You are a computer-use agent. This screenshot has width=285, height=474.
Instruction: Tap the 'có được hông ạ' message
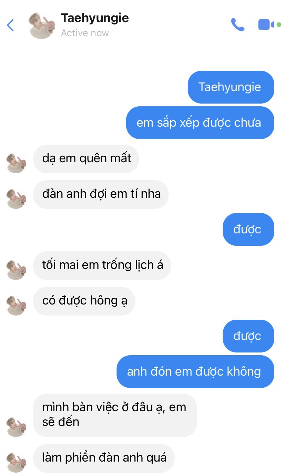coord(84,301)
